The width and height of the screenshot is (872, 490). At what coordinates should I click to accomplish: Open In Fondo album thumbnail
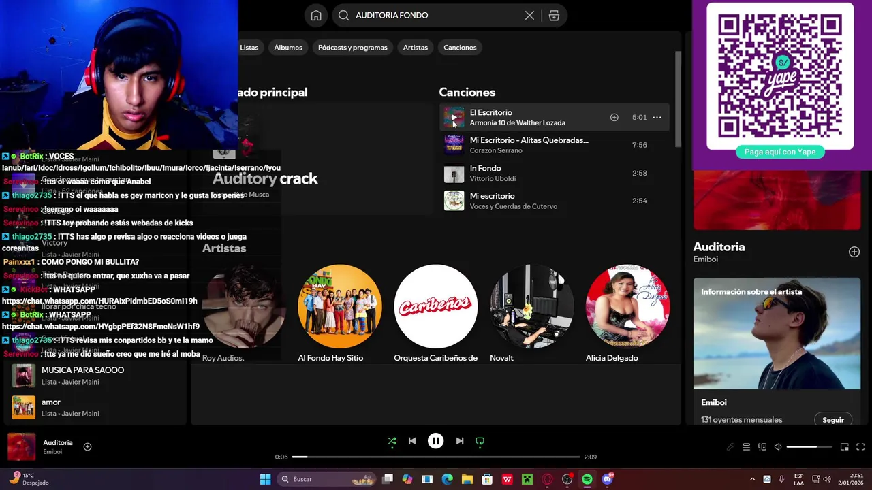click(454, 173)
